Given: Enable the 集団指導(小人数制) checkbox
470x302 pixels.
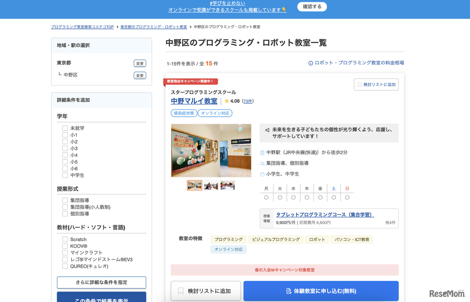Looking at the screenshot, I should 65,207.
